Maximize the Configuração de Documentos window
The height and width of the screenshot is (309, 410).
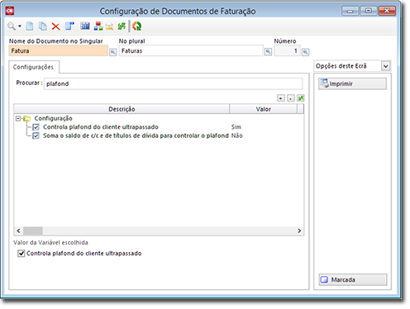click(x=369, y=11)
